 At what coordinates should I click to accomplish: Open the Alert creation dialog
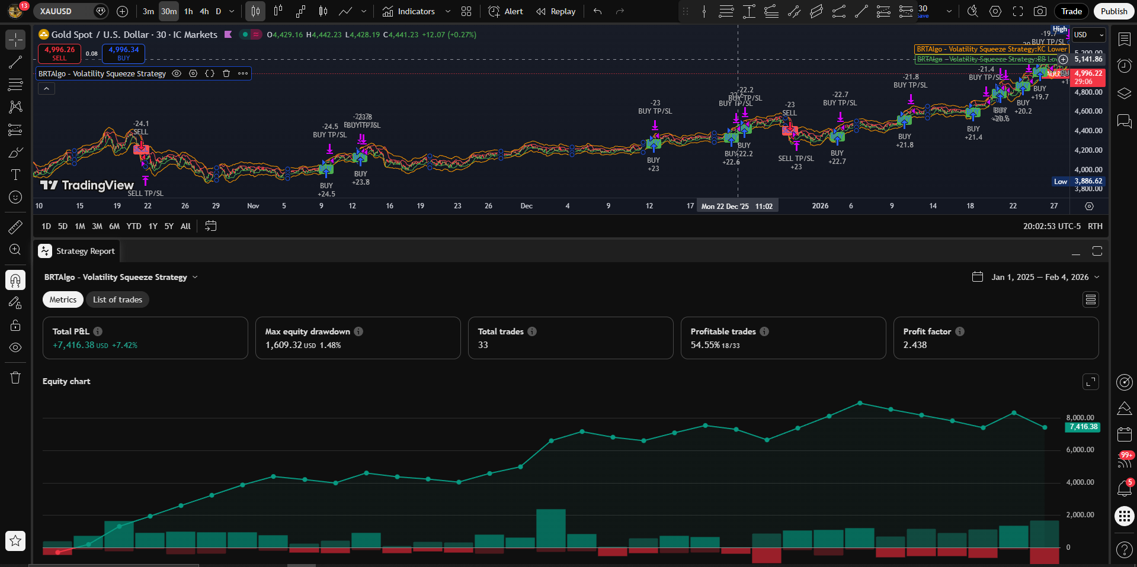tap(505, 11)
